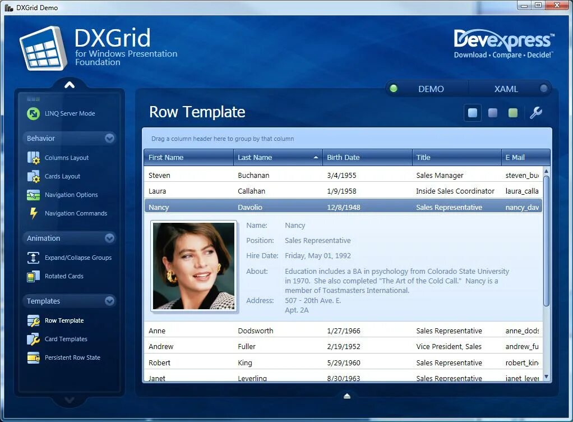Image resolution: width=573 pixels, height=422 pixels.
Task: Select the Robert King row
Action: click(x=343, y=363)
